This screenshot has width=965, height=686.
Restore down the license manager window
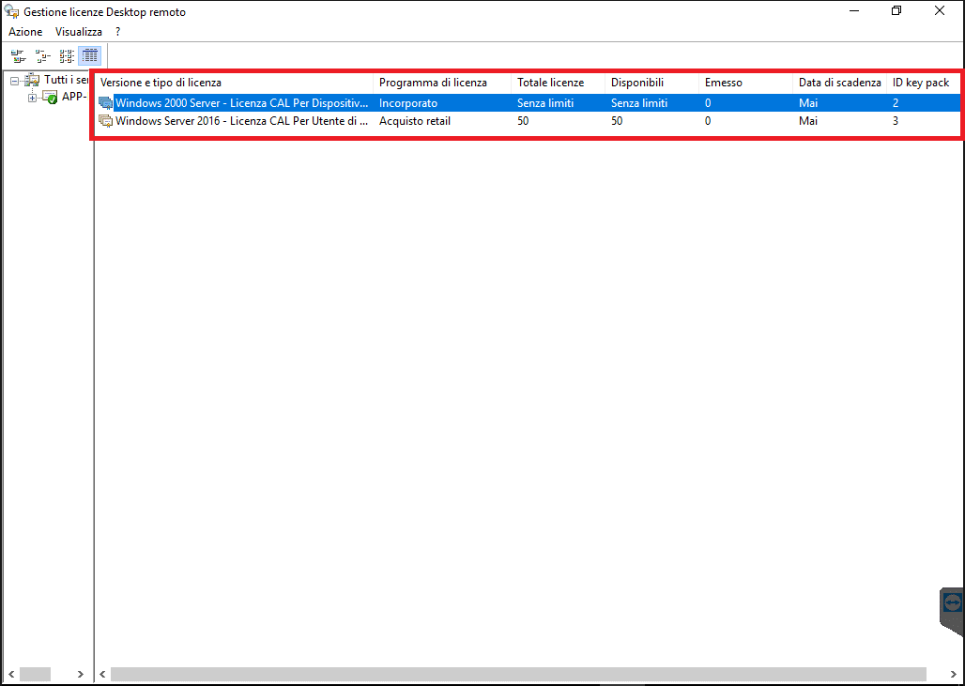[x=896, y=11]
